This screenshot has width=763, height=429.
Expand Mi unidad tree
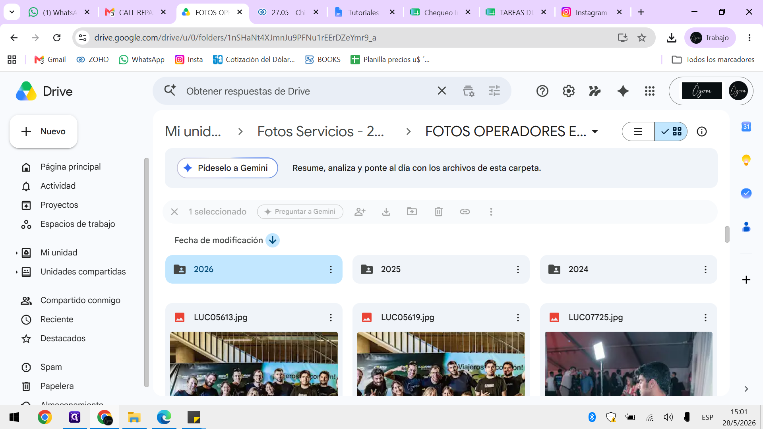(16, 253)
